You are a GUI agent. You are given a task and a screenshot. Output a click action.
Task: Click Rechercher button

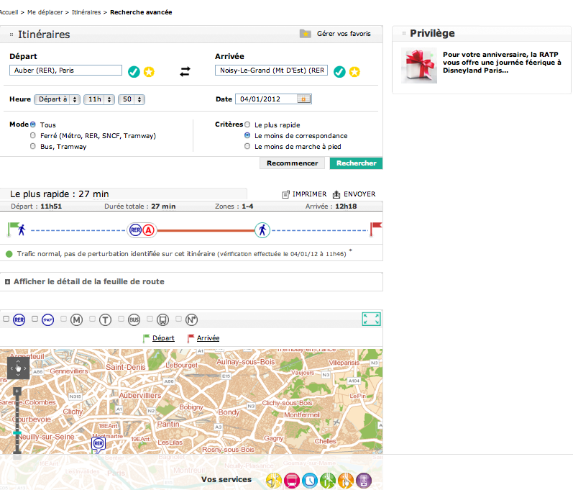(357, 163)
